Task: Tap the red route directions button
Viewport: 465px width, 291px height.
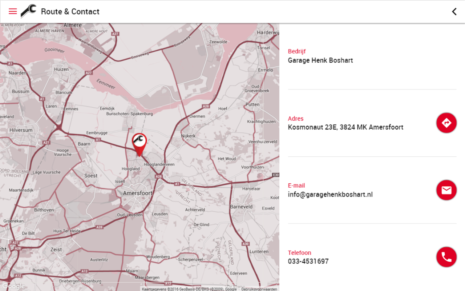Action: click(446, 123)
